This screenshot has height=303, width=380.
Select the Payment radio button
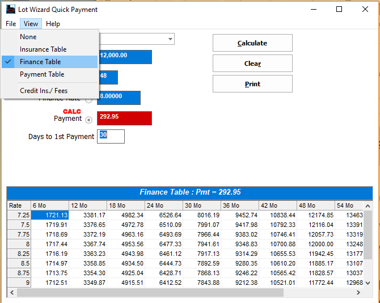[x=89, y=120]
